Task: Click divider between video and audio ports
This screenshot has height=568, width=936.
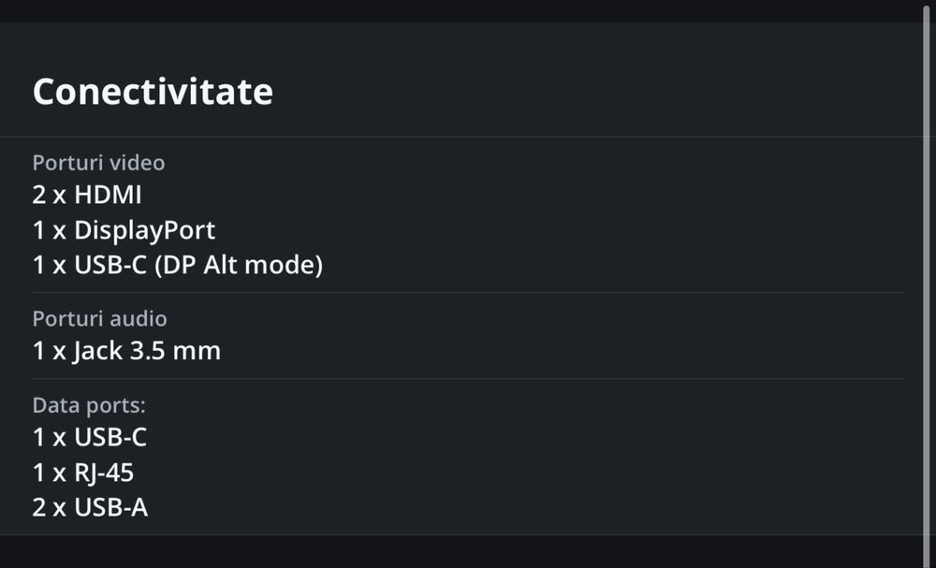Action: click(468, 293)
